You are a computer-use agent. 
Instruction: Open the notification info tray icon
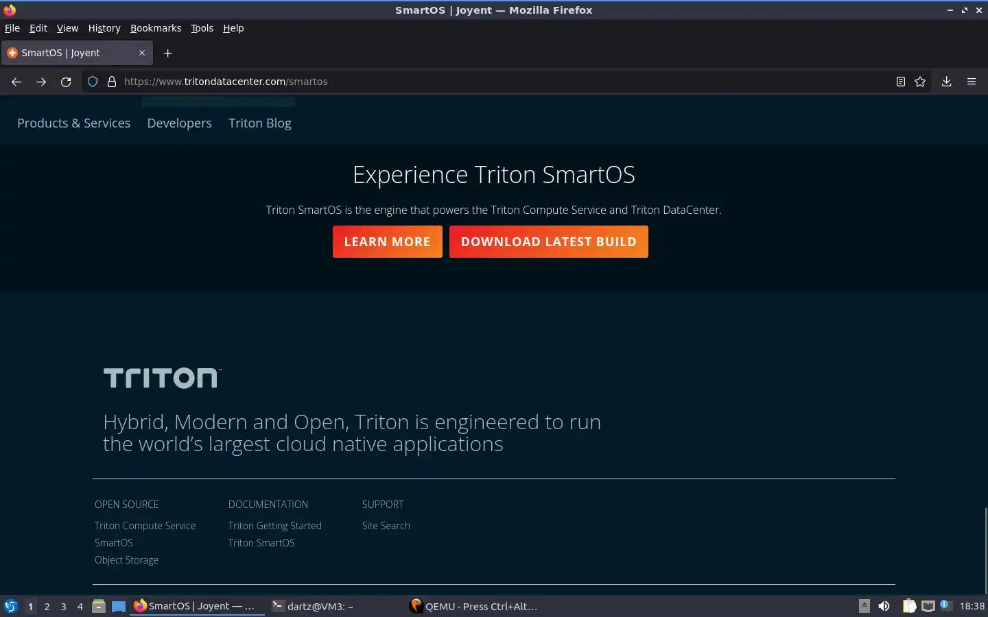click(x=945, y=605)
